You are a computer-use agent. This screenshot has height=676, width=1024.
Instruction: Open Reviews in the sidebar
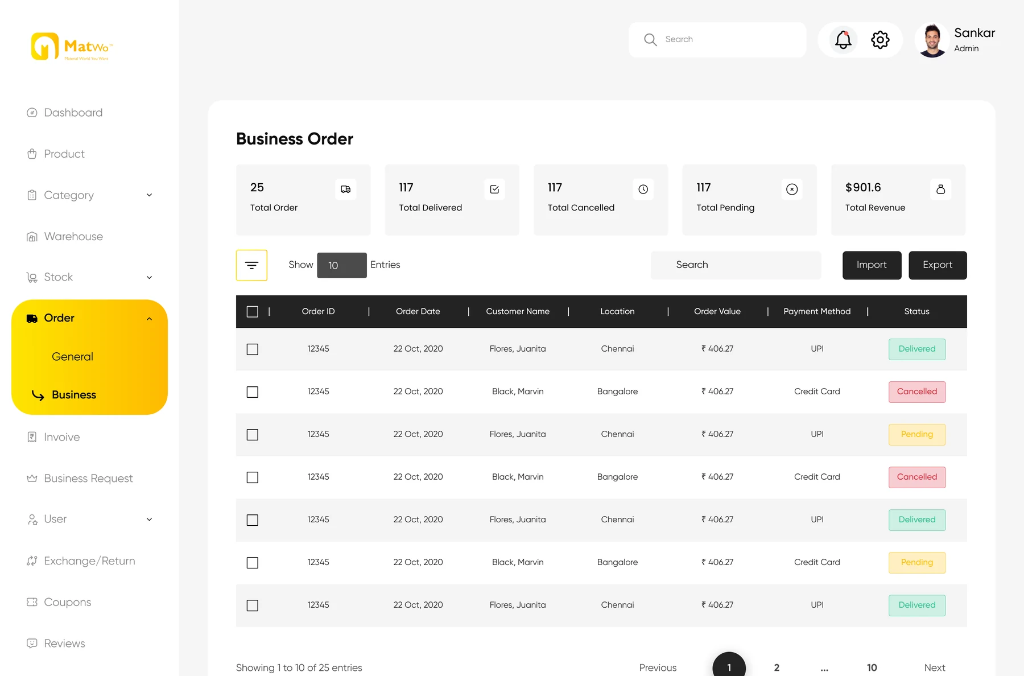click(x=56, y=644)
